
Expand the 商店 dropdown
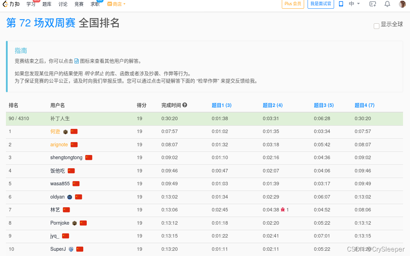pos(116,4)
